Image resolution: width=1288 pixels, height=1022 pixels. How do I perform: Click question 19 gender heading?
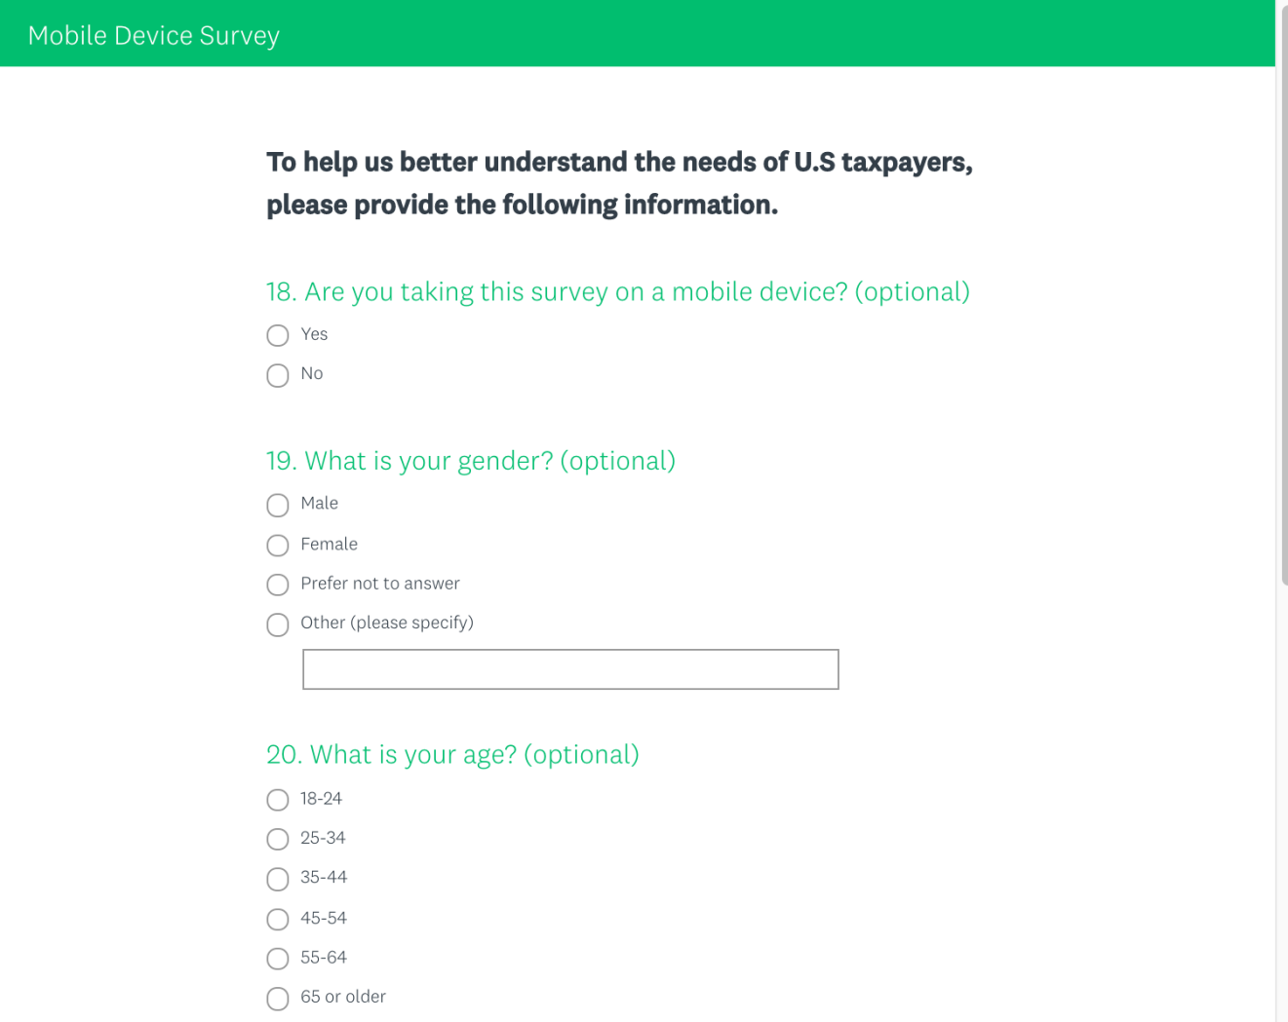pyautogui.click(x=471, y=461)
